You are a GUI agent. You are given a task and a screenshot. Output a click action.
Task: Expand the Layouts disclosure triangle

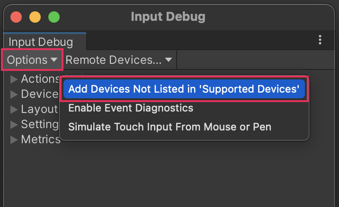[14, 109]
